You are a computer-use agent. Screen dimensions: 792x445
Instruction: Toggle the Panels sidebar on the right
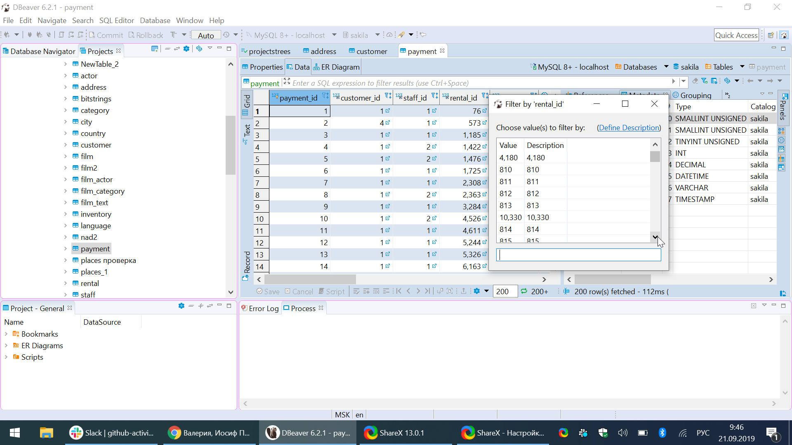click(783, 106)
